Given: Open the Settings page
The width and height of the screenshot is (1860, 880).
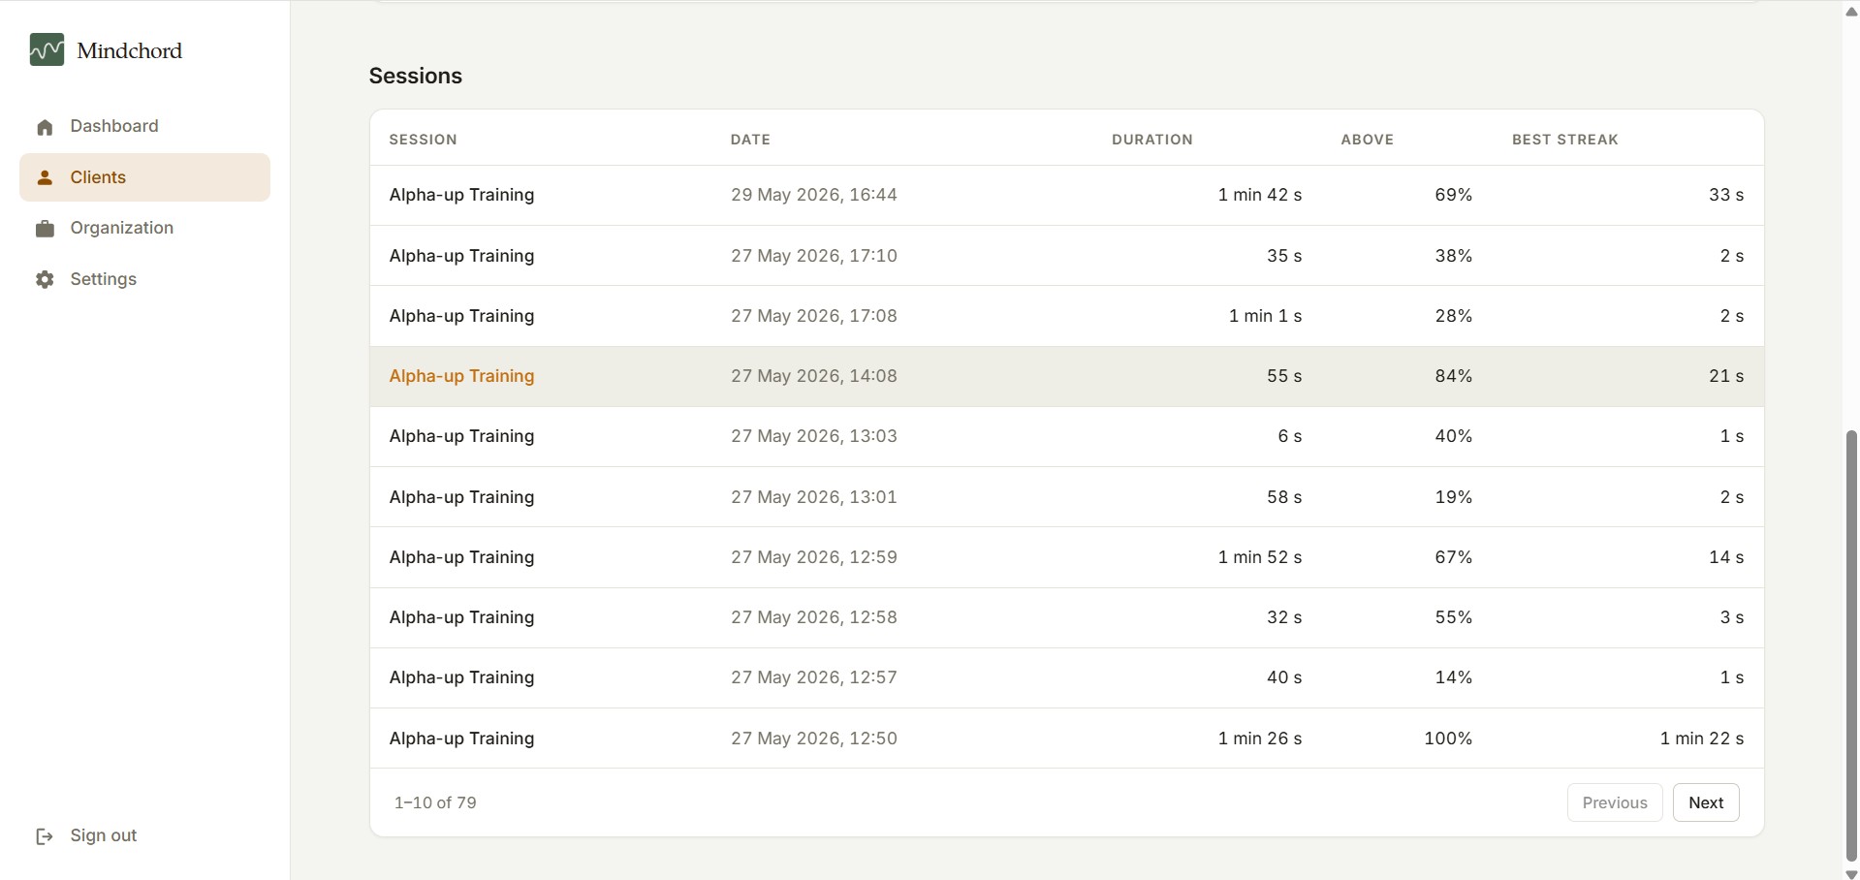Looking at the screenshot, I should 144,279.
